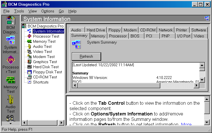This screenshot has width=212, height=133.
Task: Switch to the Floppy tab
Action: (x=114, y=30)
